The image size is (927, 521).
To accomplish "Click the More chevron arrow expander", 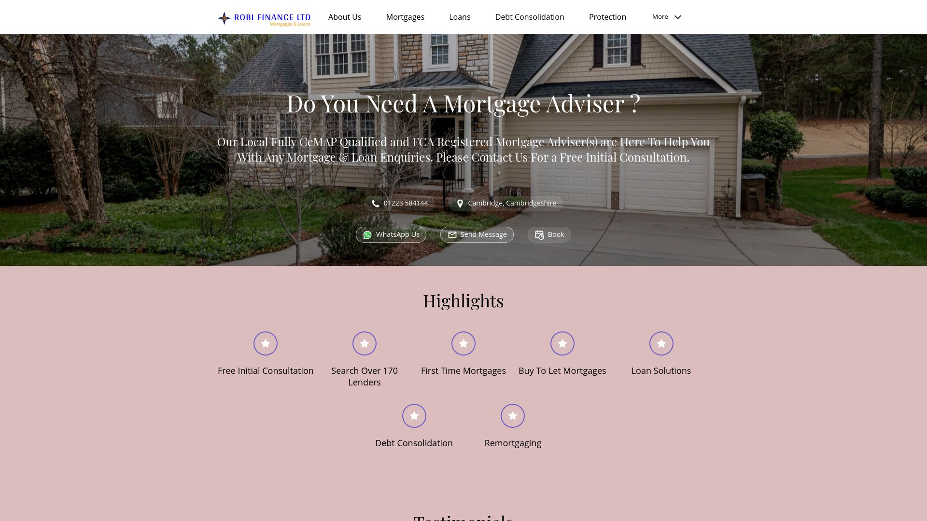I will coord(678,16).
